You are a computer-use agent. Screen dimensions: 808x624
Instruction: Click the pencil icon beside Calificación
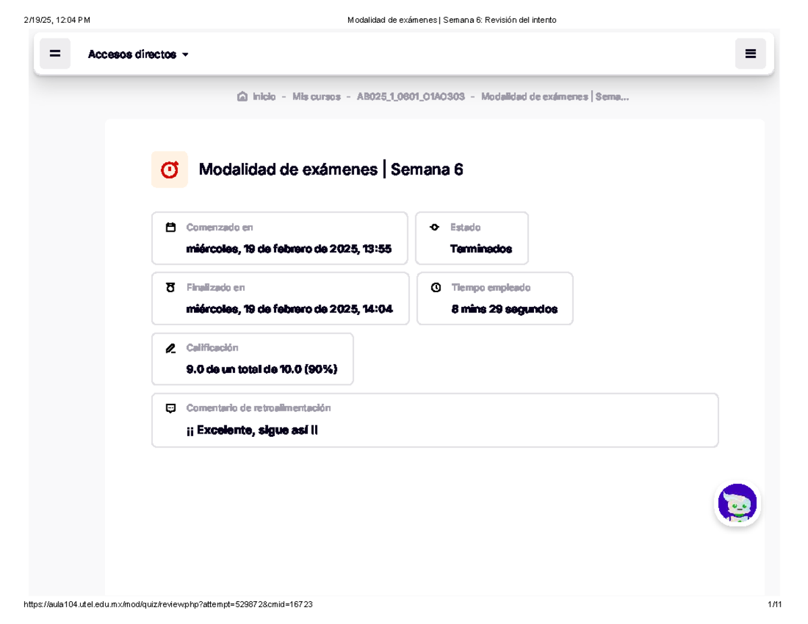tap(170, 348)
